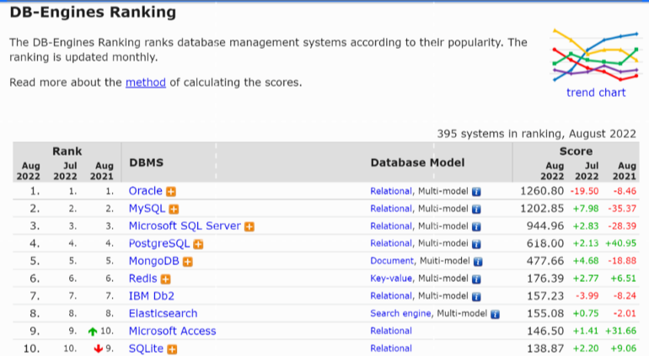Open the IBM Db2 link
The height and width of the screenshot is (356, 649).
pyautogui.click(x=152, y=296)
